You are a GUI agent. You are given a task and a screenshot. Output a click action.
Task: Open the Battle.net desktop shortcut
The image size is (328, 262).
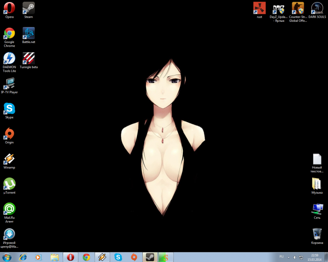click(29, 35)
